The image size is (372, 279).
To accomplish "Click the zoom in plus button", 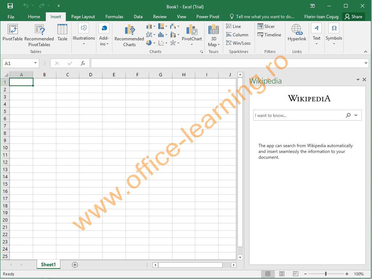I will click(x=347, y=274).
